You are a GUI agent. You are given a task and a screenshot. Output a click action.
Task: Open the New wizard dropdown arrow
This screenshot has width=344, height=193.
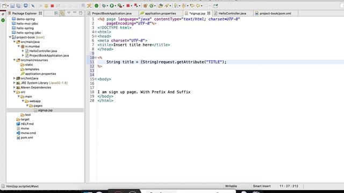click(8, 6)
